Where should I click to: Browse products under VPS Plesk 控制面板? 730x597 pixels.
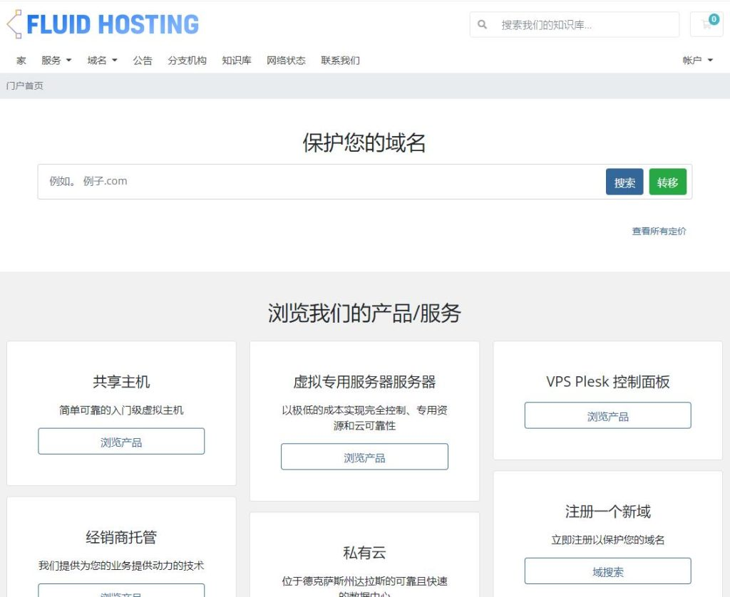(607, 416)
